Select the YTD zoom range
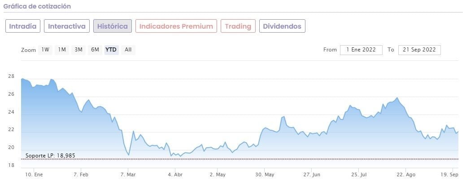Screen dimensions: 466x183 coord(111,50)
